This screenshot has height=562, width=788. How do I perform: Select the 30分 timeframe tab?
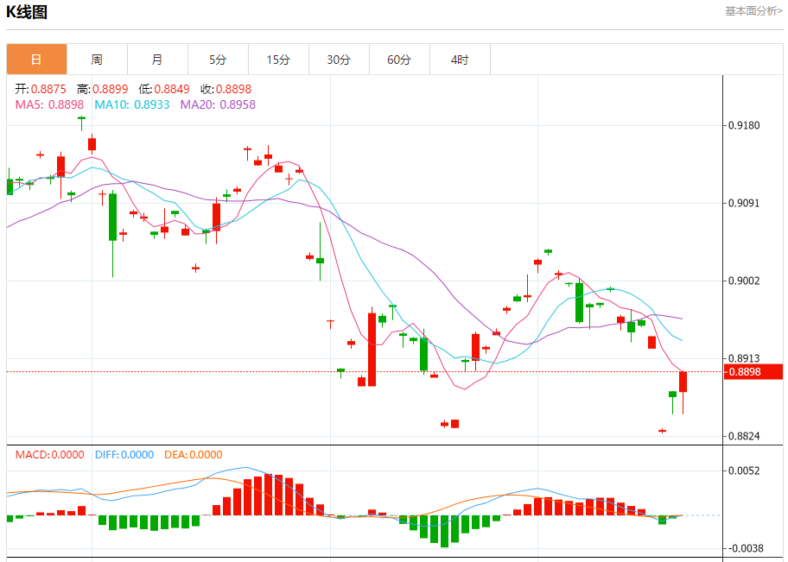339,60
